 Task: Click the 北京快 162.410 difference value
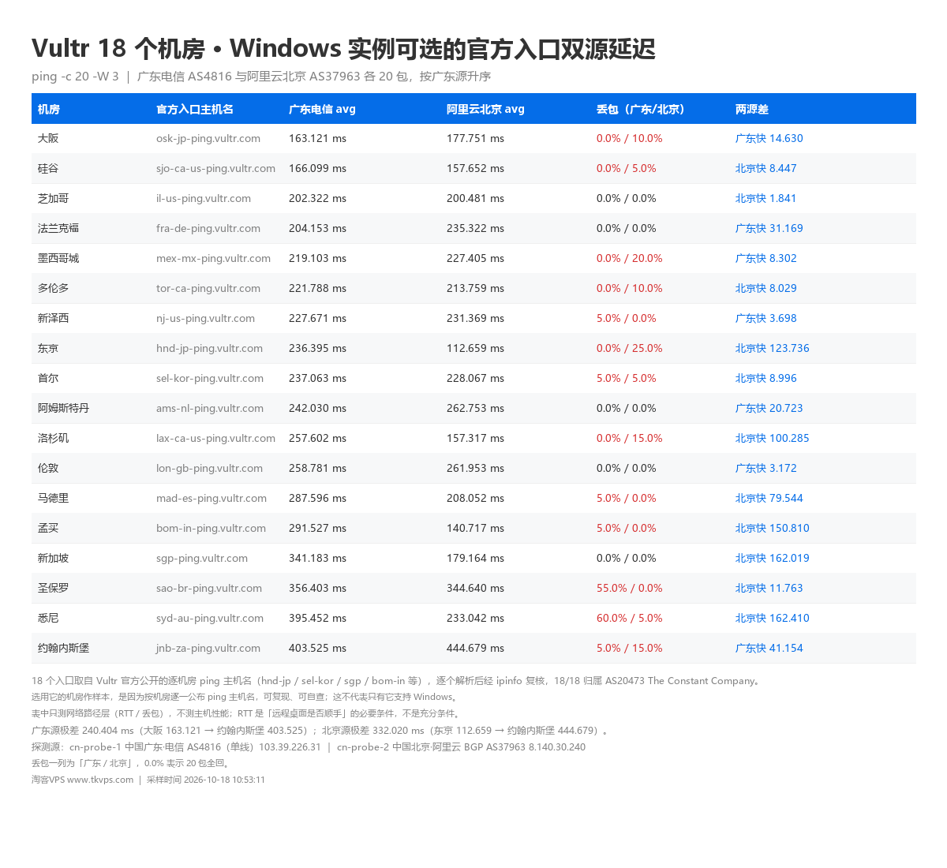pos(773,618)
